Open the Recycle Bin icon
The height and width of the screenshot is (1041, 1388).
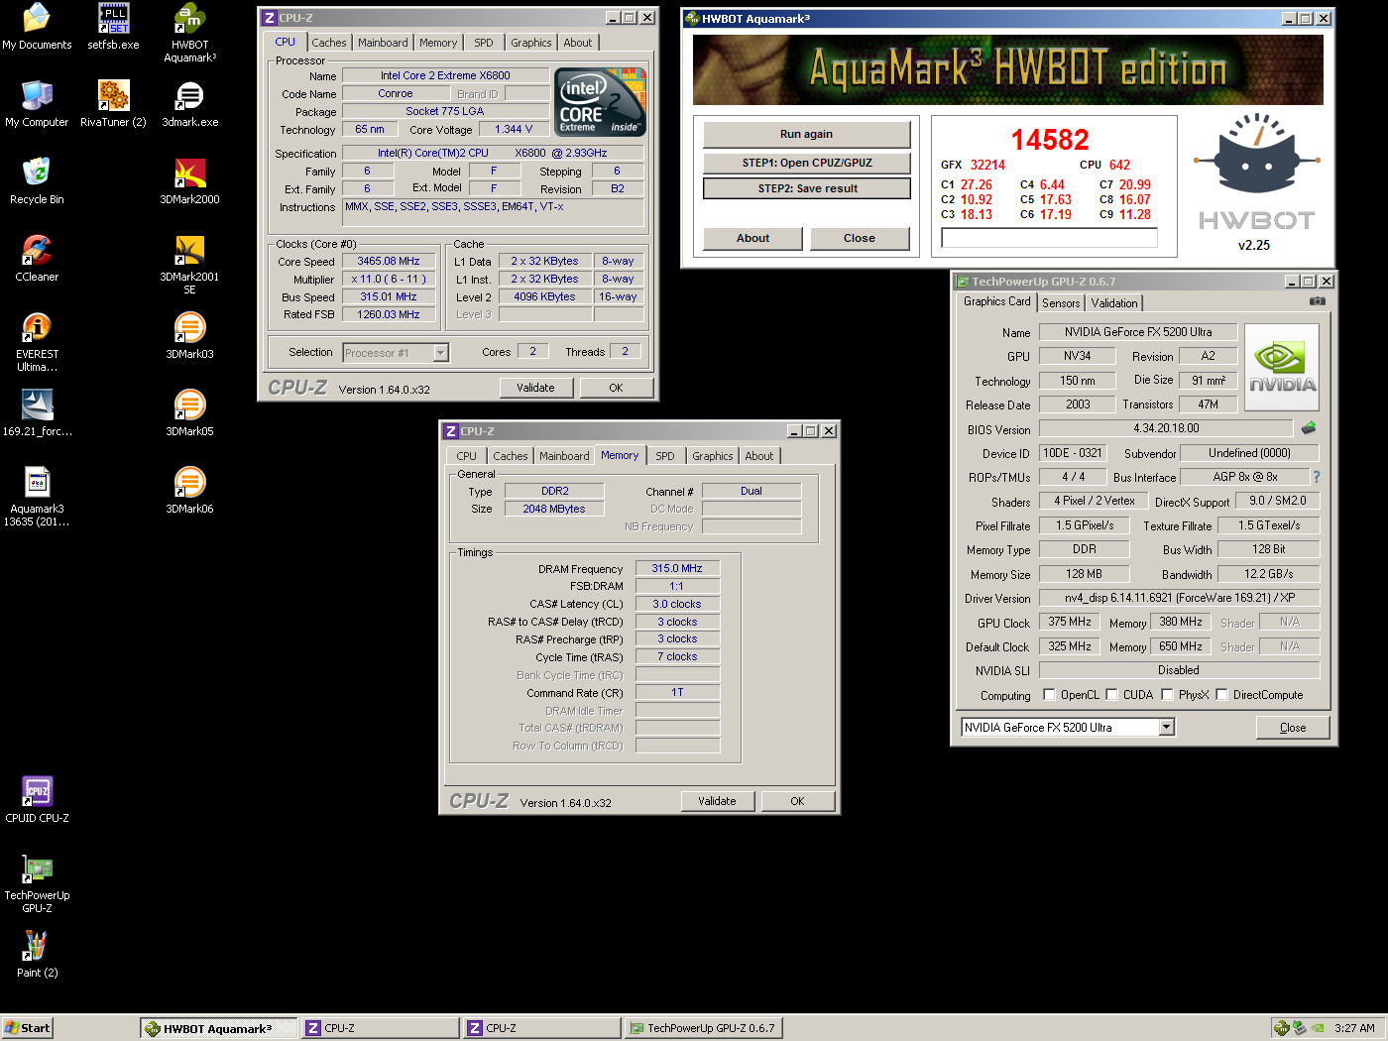pyautogui.click(x=37, y=182)
